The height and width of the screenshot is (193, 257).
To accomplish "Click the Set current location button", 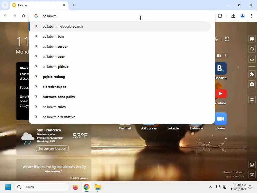I will [x=52, y=148].
